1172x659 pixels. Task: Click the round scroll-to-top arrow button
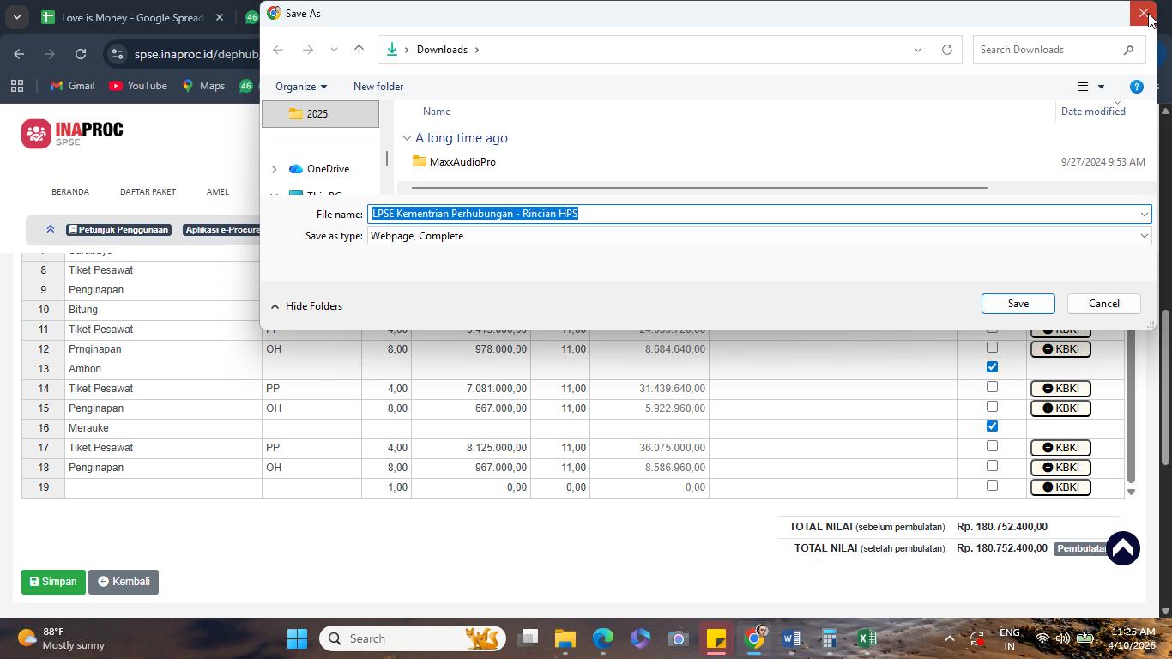1123,548
